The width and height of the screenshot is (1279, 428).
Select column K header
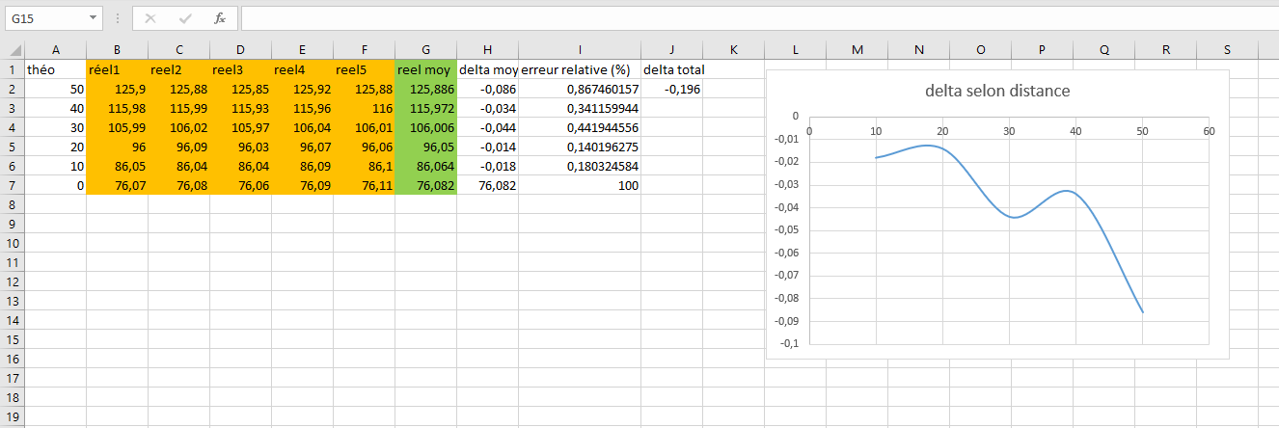[x=733, y=50]
